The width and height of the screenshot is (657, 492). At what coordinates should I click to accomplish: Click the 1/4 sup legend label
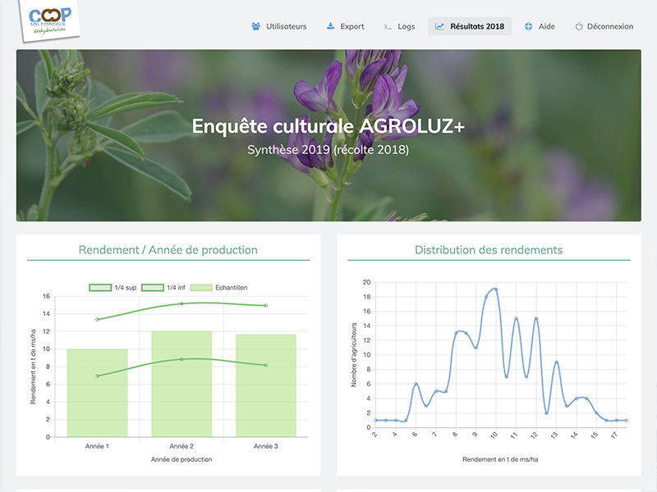(x=126, y=288)
